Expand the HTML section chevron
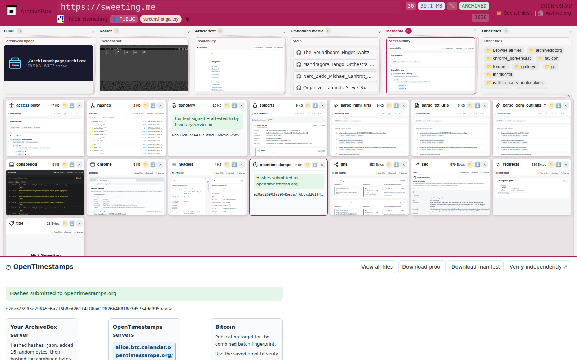This screenshot has height=360, width=577. point(93,32)
